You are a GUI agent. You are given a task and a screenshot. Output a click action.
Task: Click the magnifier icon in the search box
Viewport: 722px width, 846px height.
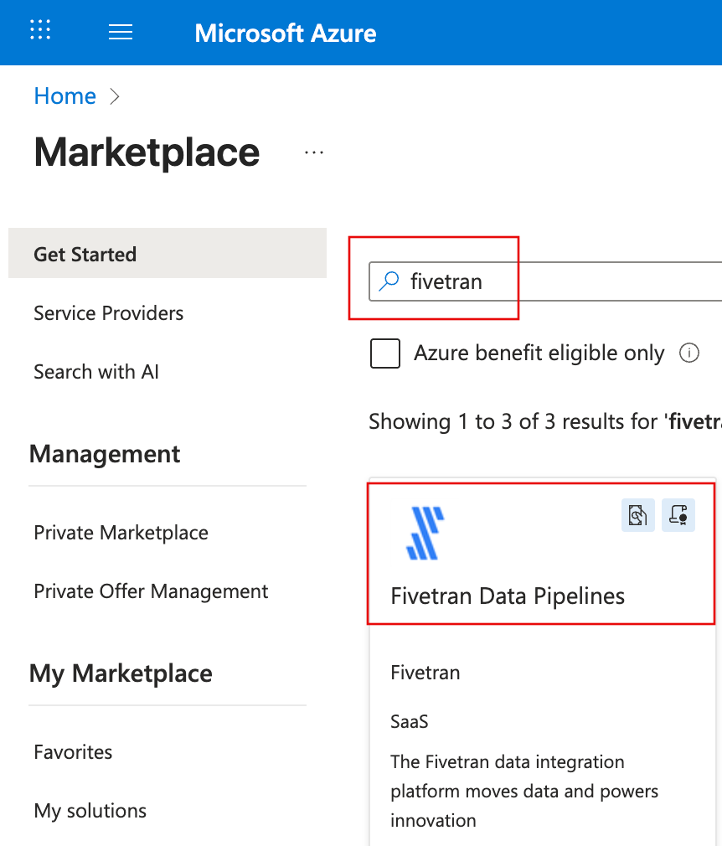[x=387, y=281]
